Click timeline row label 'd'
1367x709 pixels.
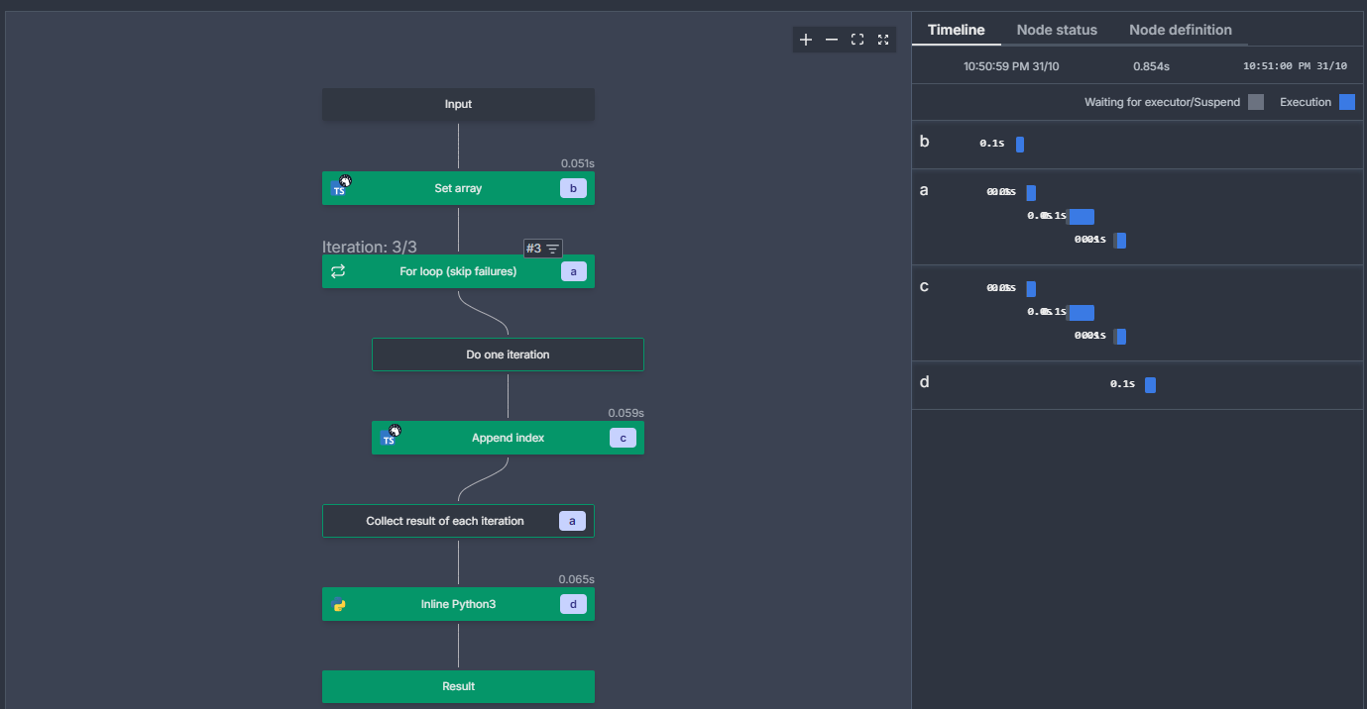click(925, 381)
